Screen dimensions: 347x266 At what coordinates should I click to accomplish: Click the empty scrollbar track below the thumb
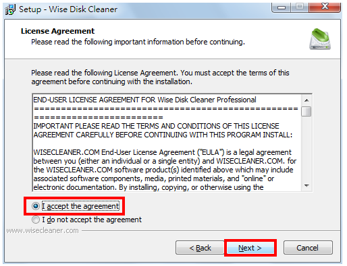point(306,149)
